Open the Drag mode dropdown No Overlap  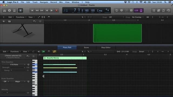(x=138, y=17)
